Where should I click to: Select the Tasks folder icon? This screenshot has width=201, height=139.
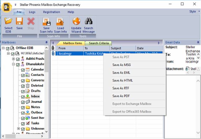pyautogui.click(x=27, y=123)
